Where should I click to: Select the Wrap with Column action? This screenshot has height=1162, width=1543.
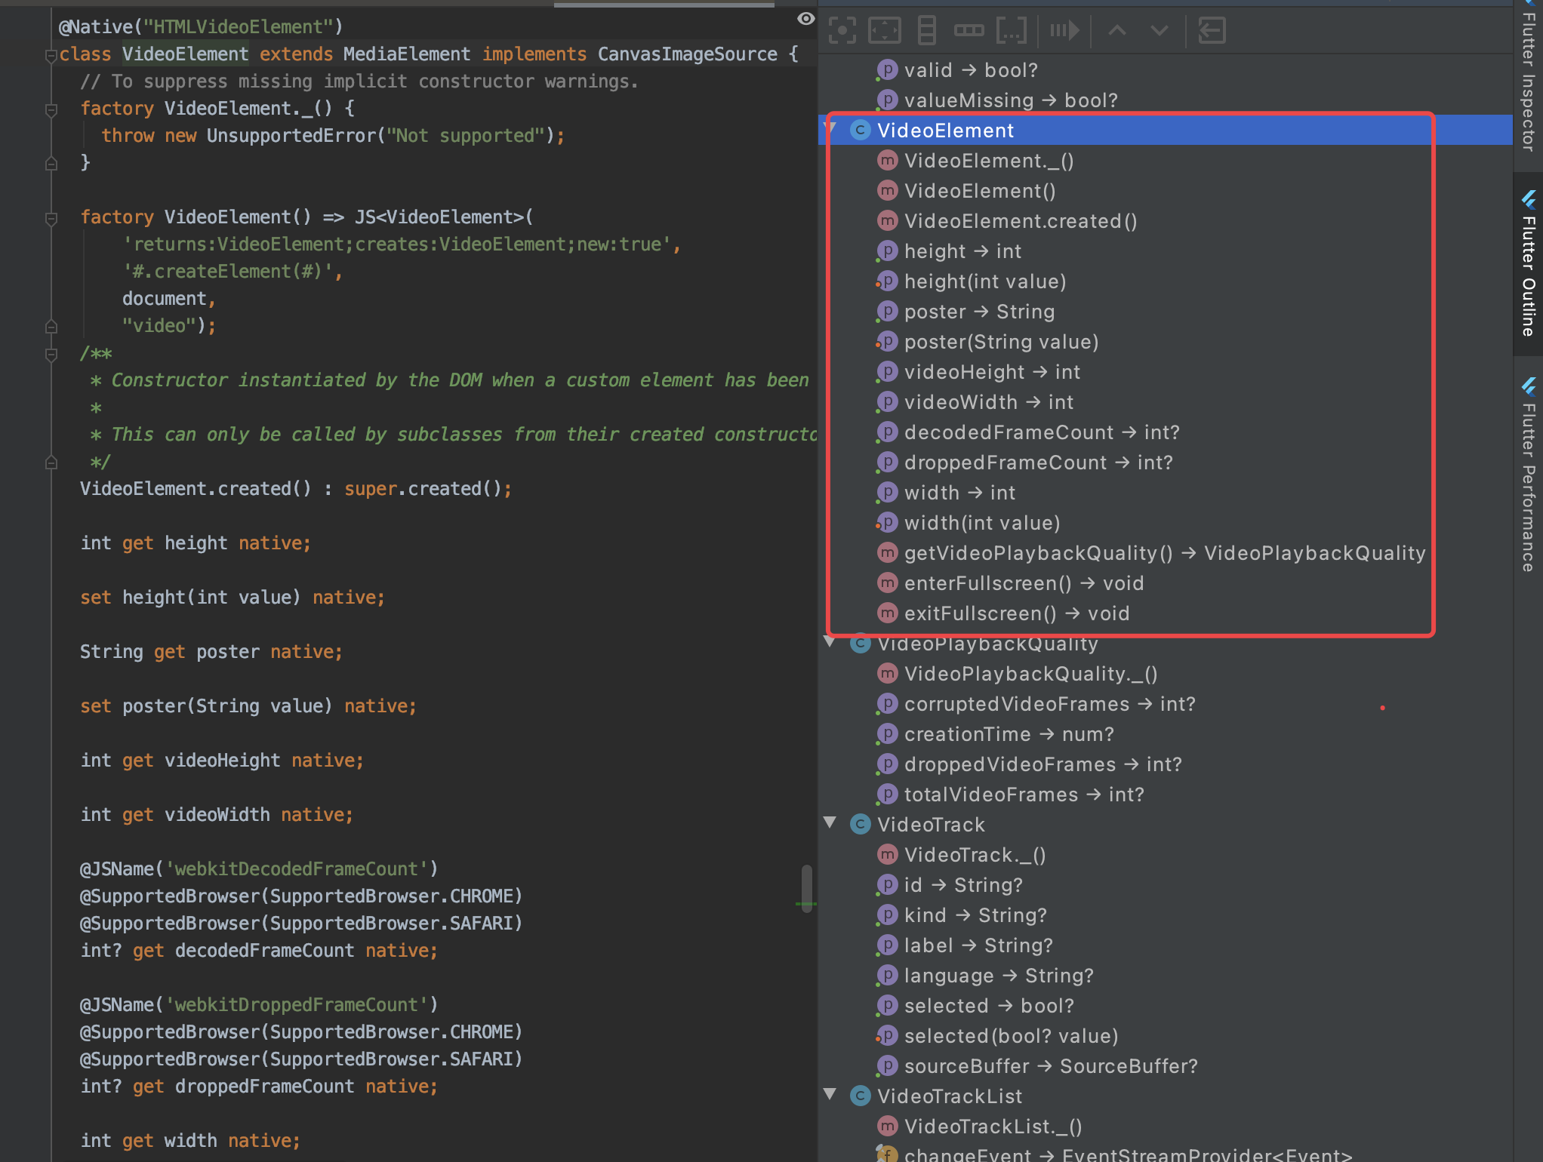(x=926, y=30)
